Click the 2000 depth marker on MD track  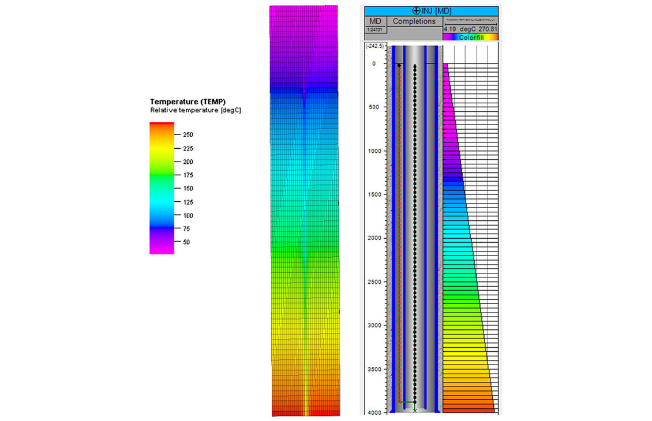[x=374, y=238]
